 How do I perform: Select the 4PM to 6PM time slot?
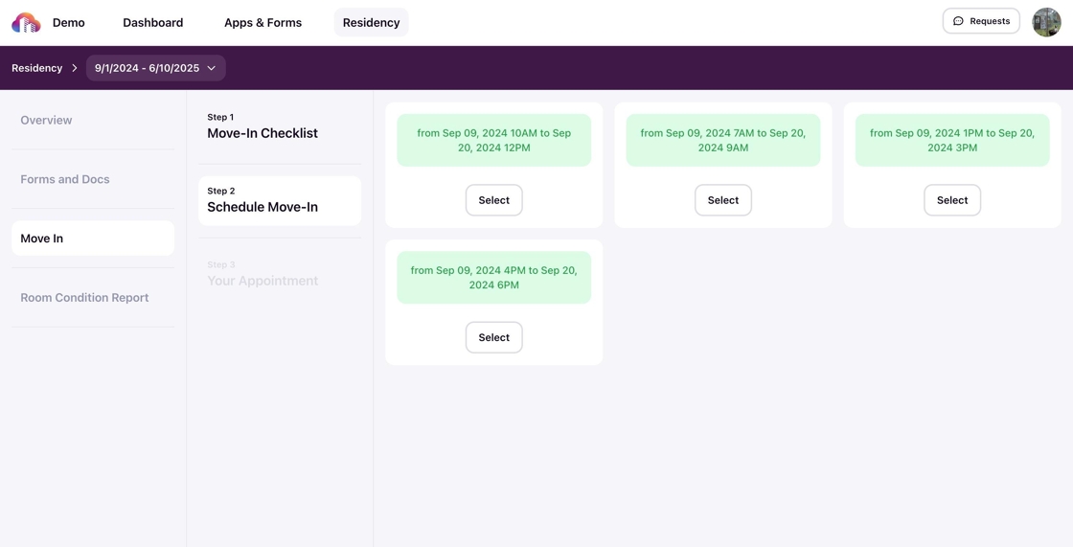(493, 337)
